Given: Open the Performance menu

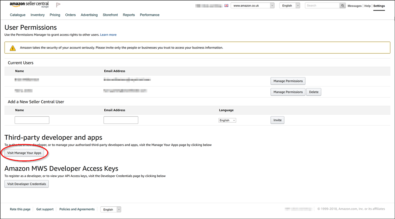Looking at the screenshot, I should [150, 15].
